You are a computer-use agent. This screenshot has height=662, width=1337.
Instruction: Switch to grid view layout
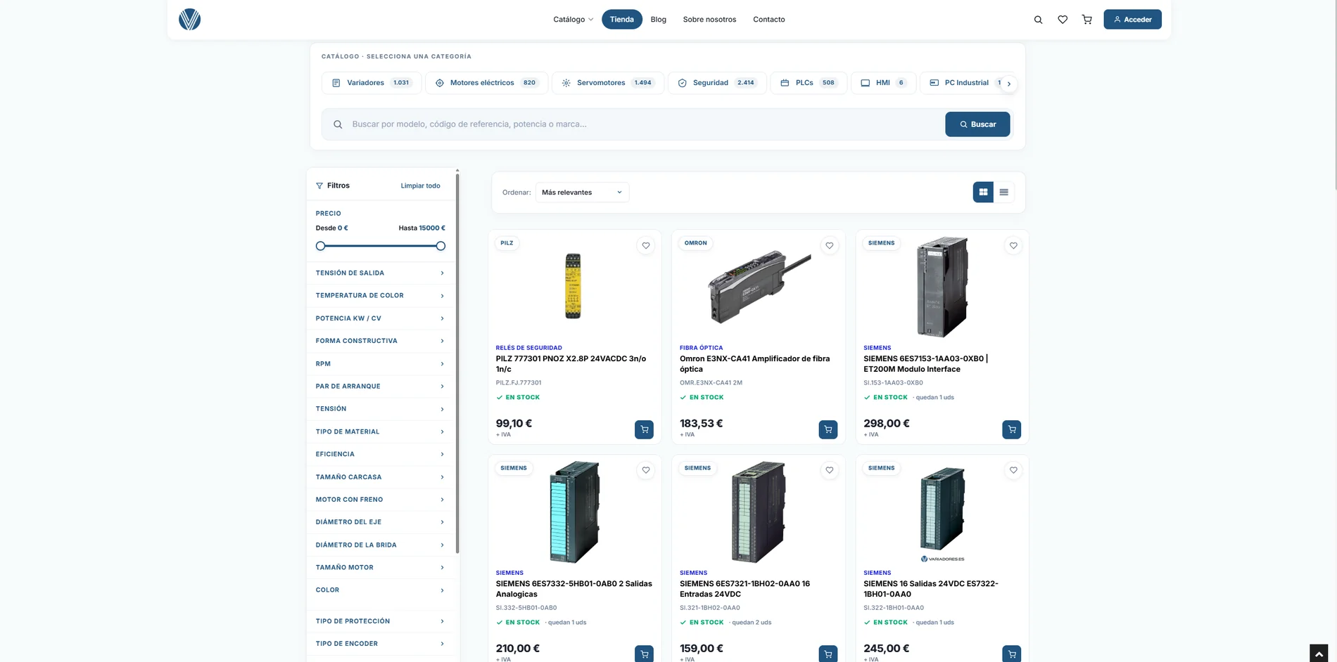(x=983, y=192)
